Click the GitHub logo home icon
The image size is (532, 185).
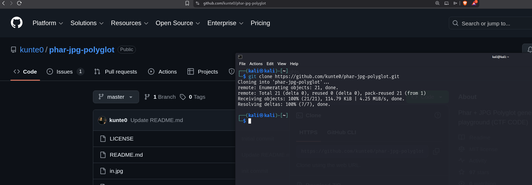[16, 23]
